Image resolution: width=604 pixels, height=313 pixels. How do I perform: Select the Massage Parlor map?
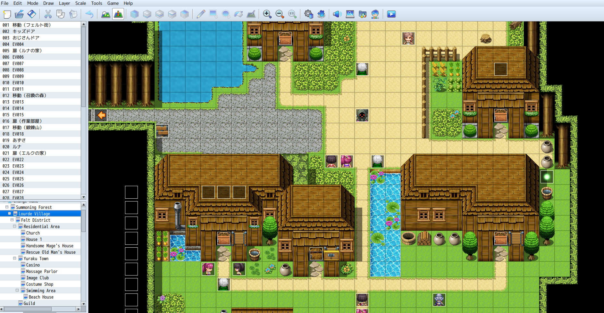point(42,271)
